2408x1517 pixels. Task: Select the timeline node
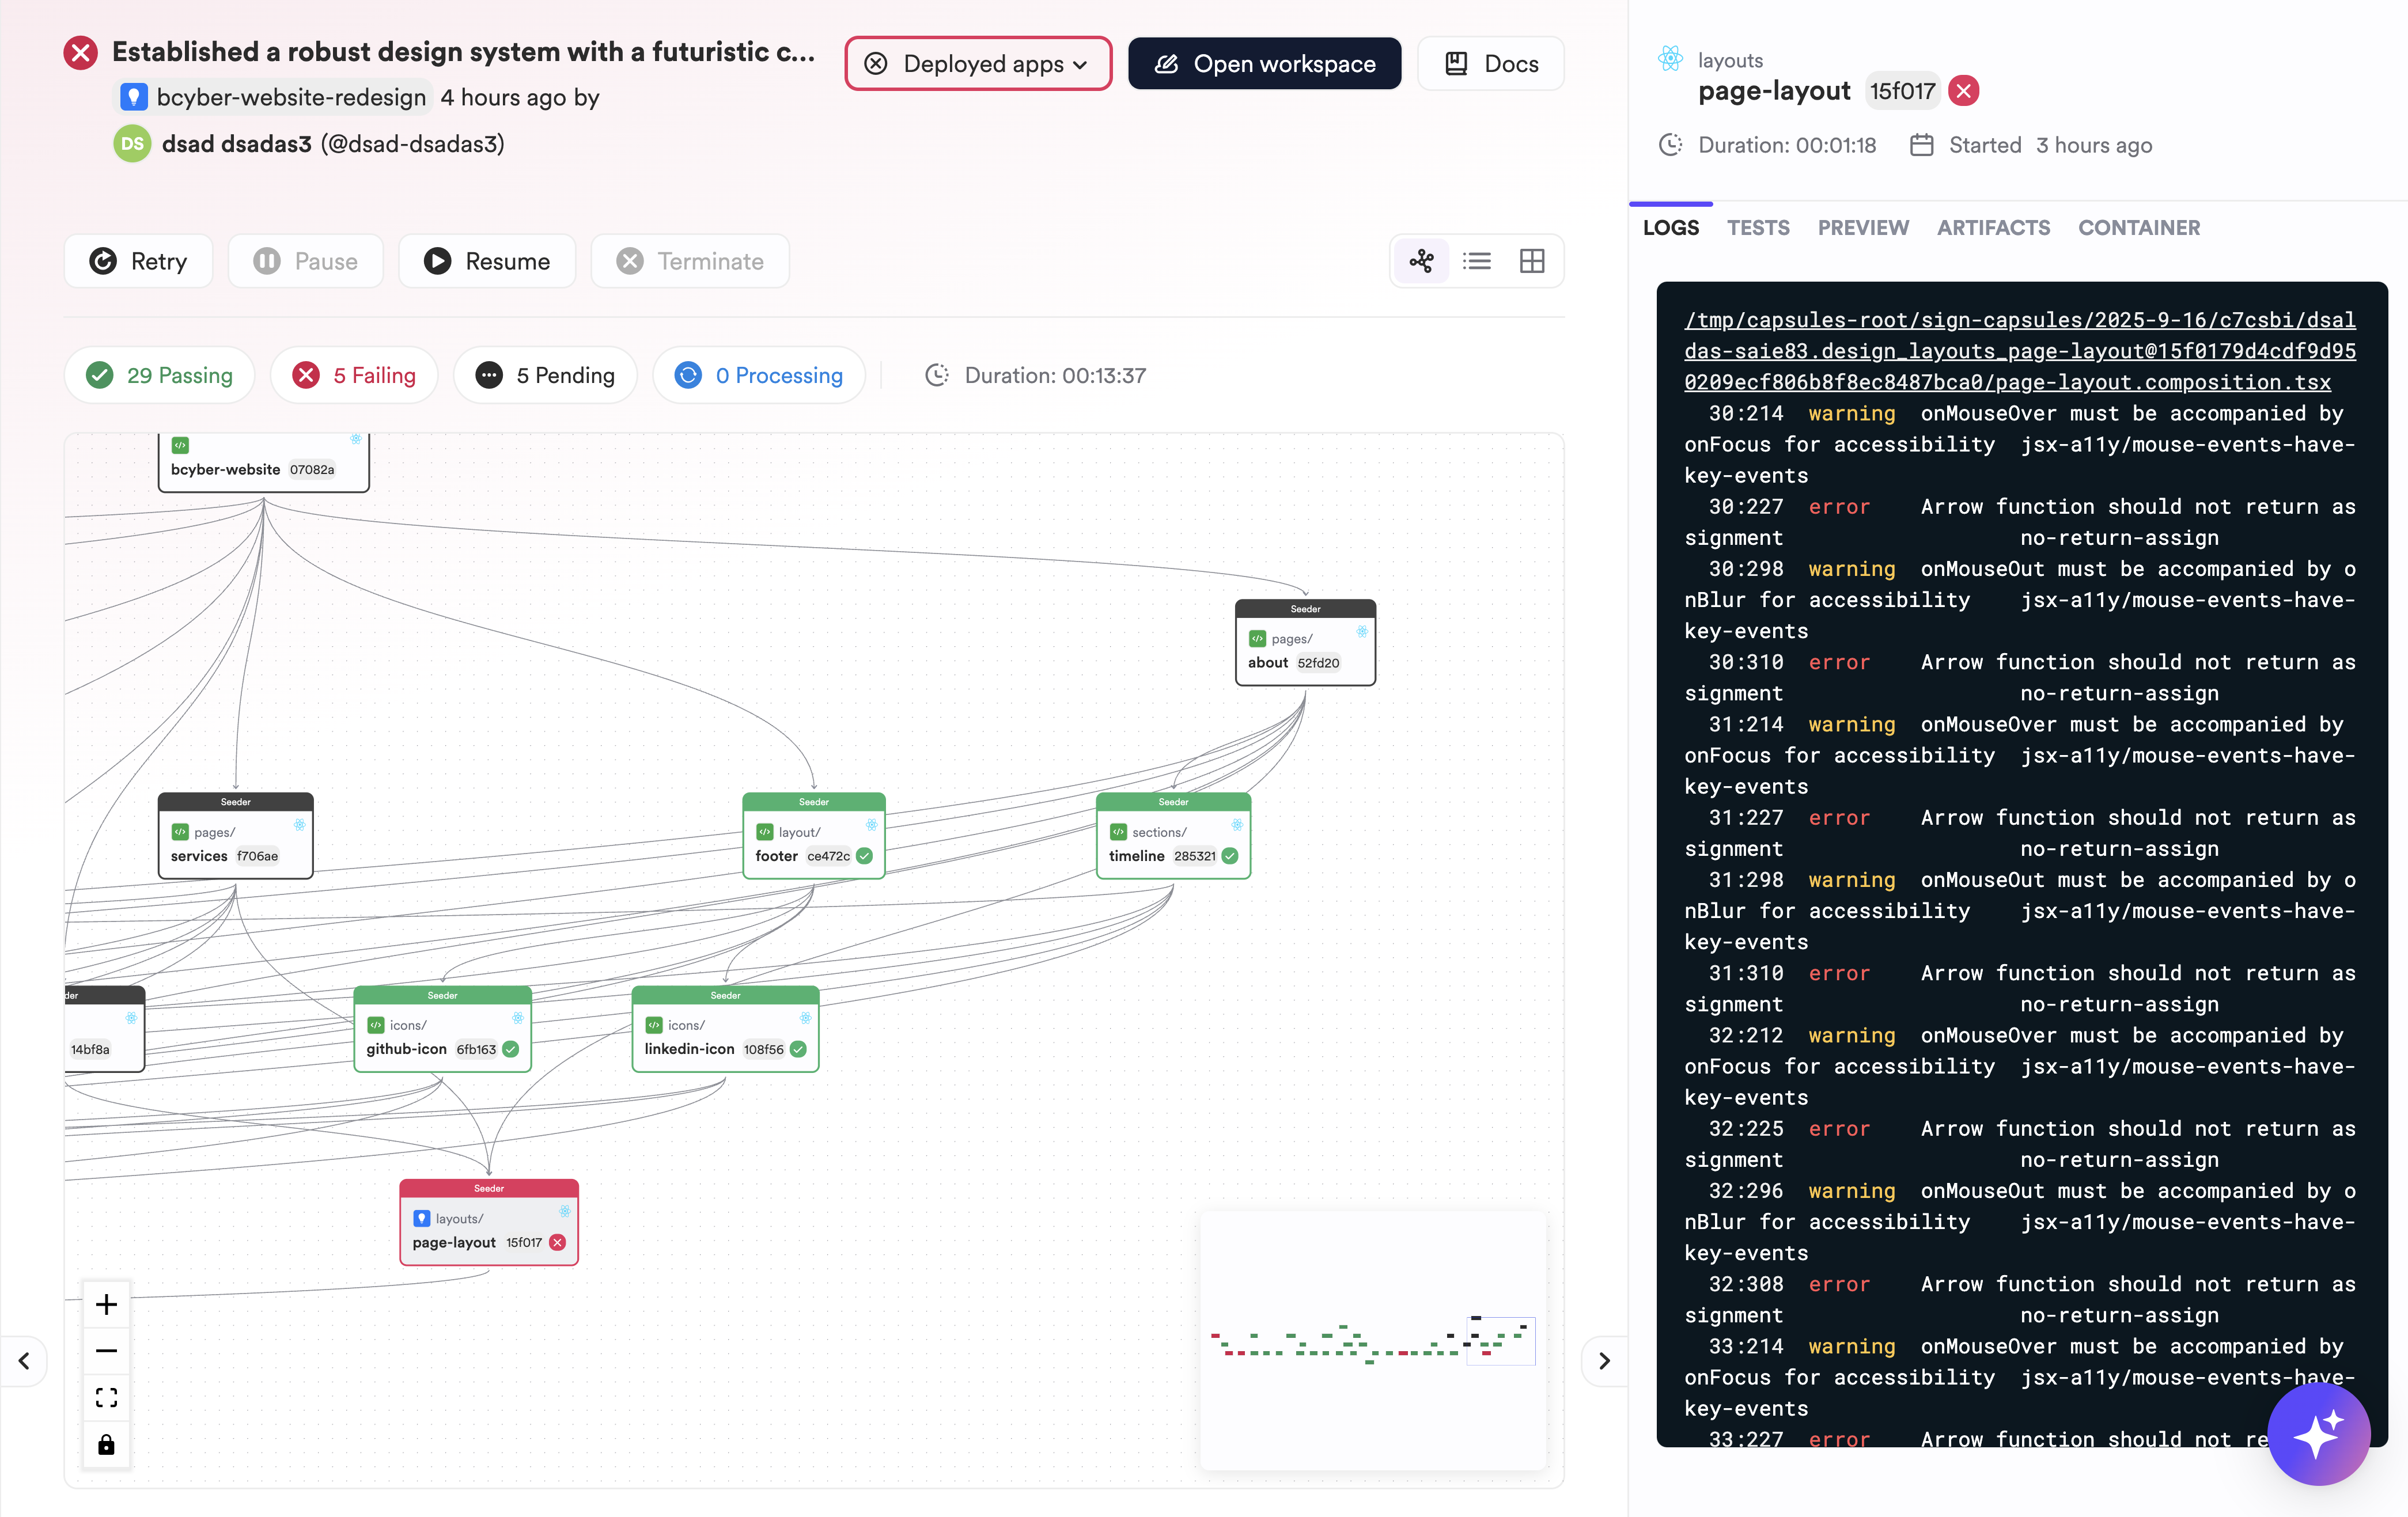(x=1173, y=836)
